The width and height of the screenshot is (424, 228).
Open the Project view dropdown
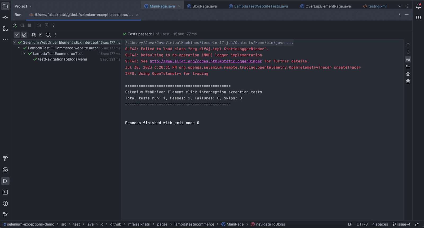(23, 6)
